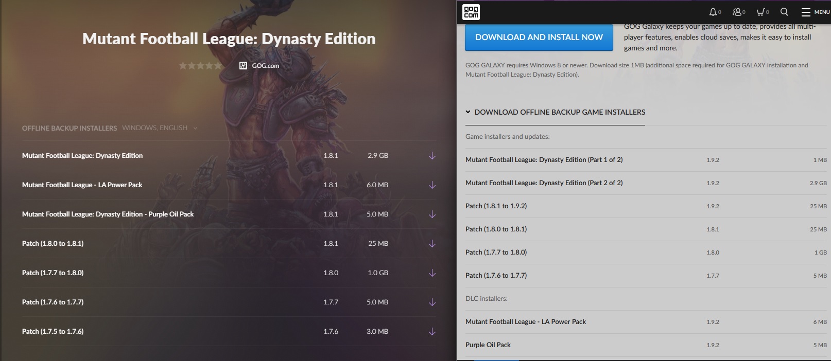Screen dimensions: 831x361
Task: Click the five-star rating under title
Action: coord(200,65)
